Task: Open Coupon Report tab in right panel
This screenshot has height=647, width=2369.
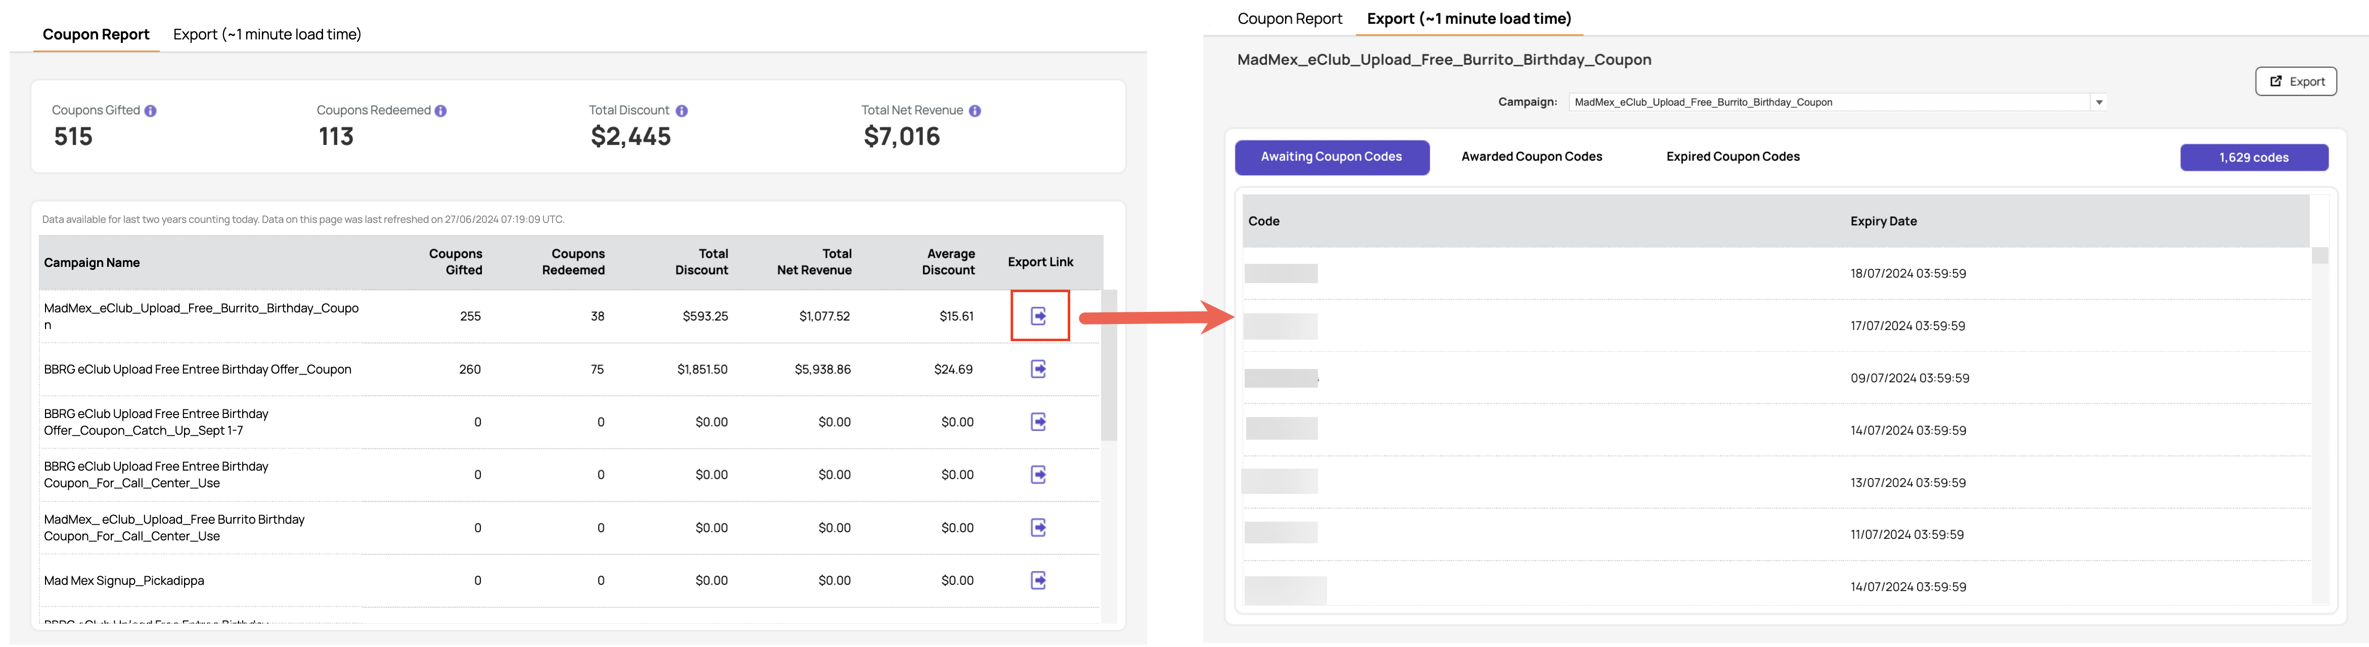Action: tap(1289, 18)
